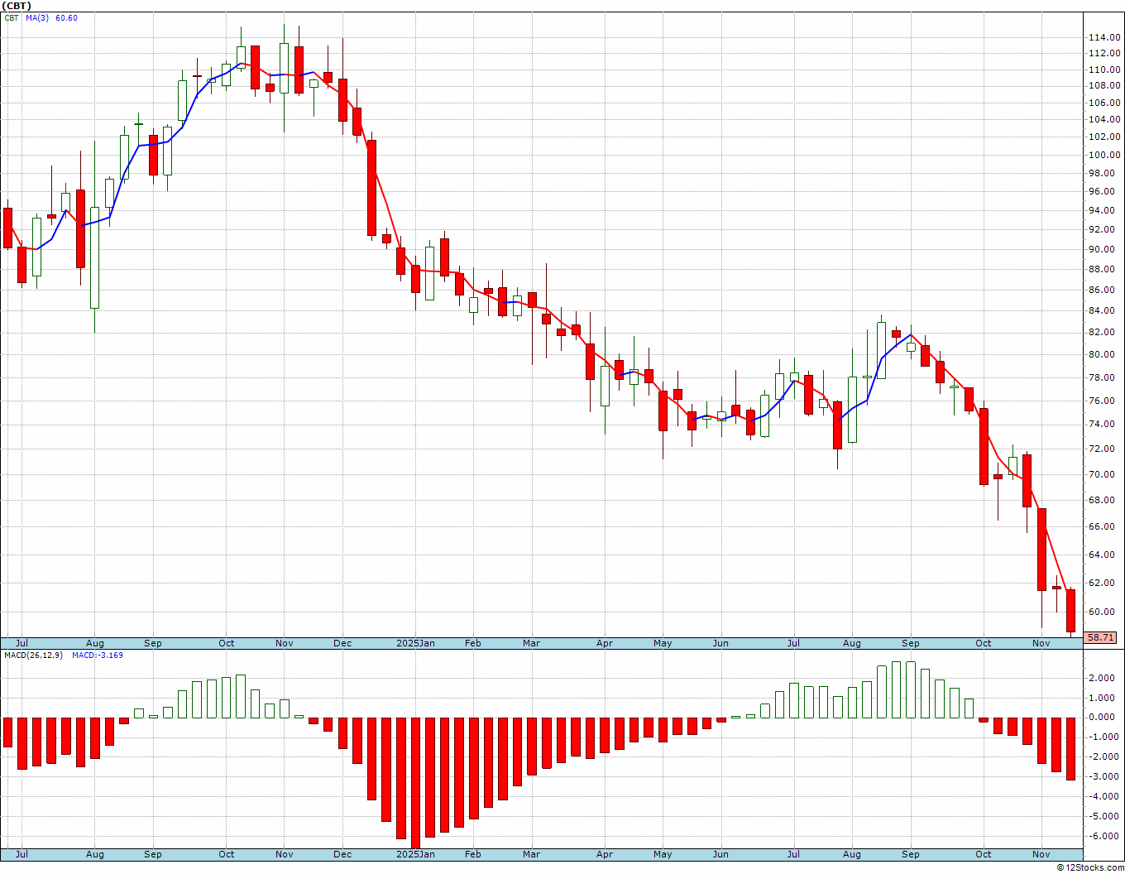Click the (CBT) ticker title

tap(17, 6)
